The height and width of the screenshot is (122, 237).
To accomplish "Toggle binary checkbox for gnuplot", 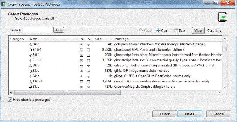I will point(81,82).
